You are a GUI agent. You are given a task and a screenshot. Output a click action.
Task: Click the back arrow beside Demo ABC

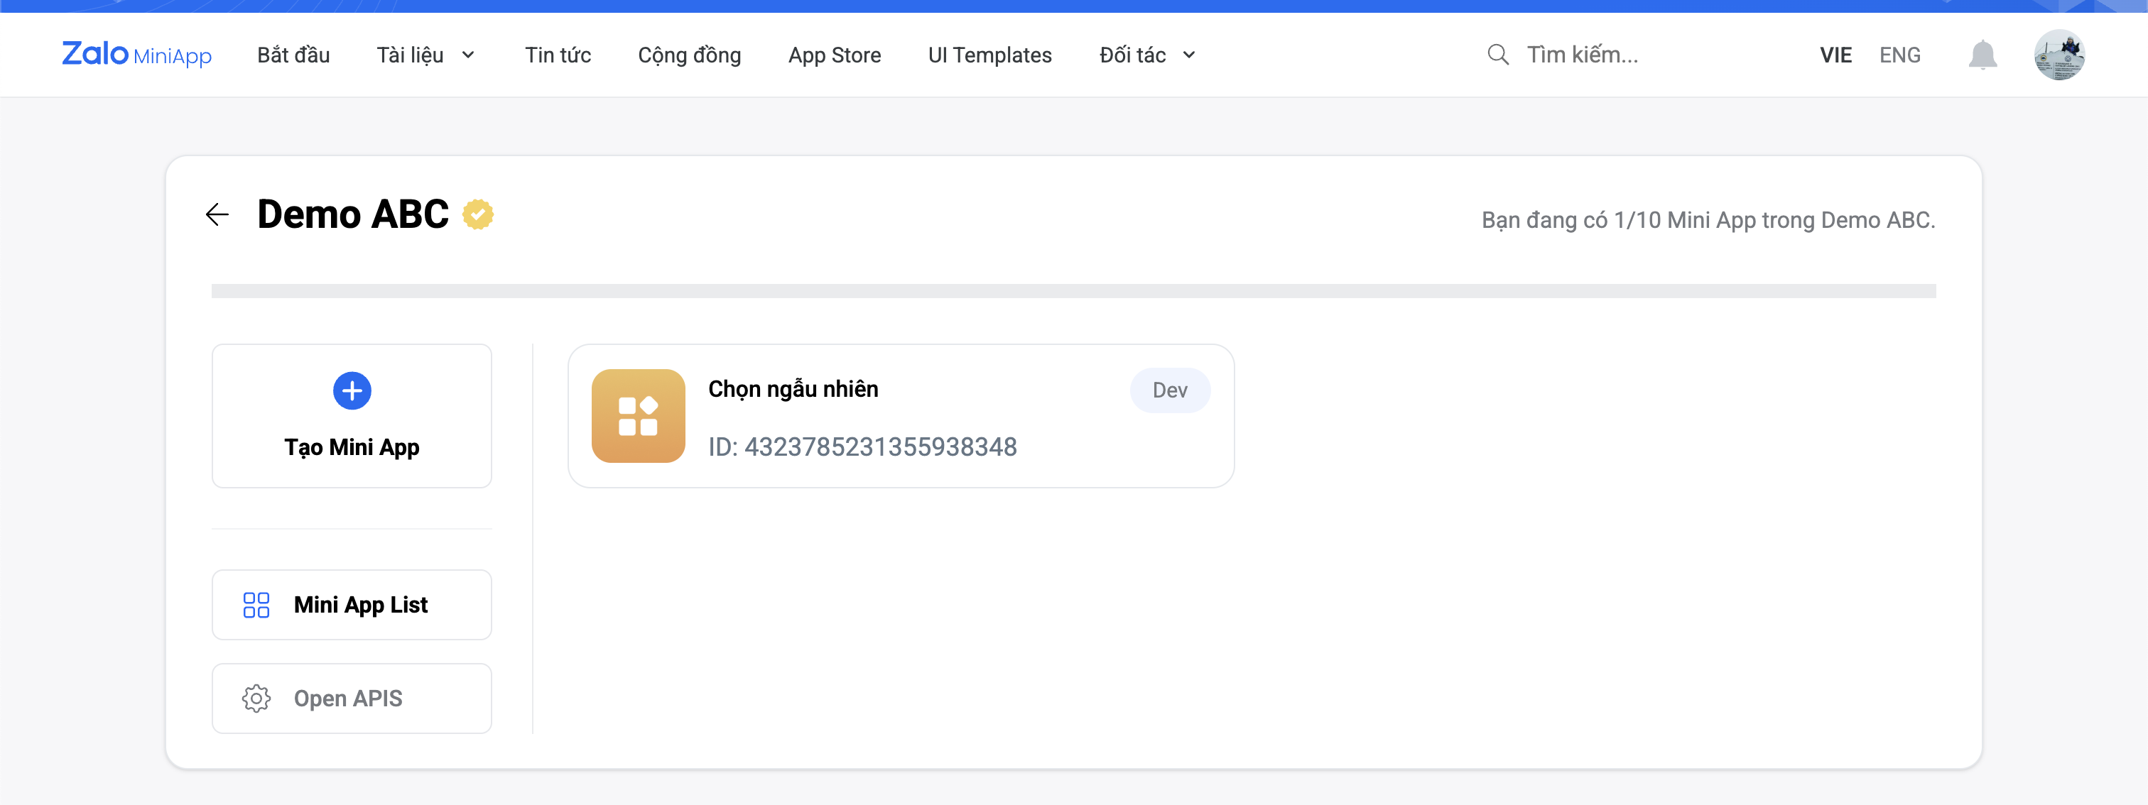[217, 214]
